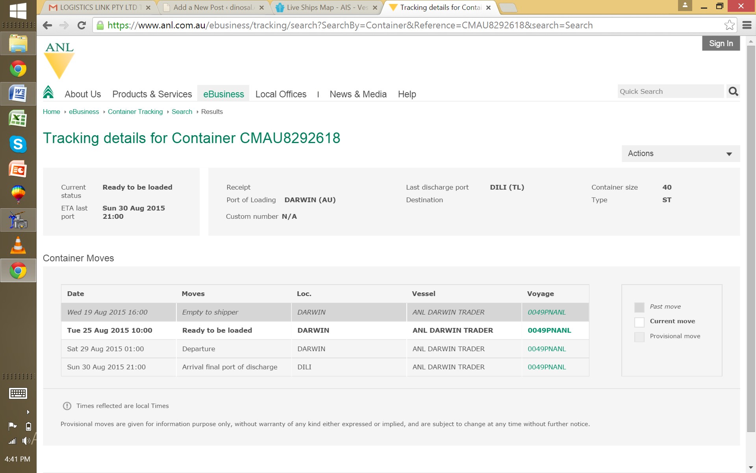Open the EC red app icon in taskbar
The width and height of the screenshot is (756, 473).
coord(18,169)
